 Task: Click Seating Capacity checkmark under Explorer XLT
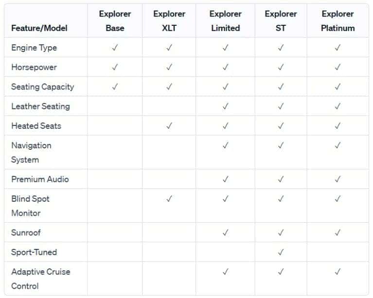[169, 87]
